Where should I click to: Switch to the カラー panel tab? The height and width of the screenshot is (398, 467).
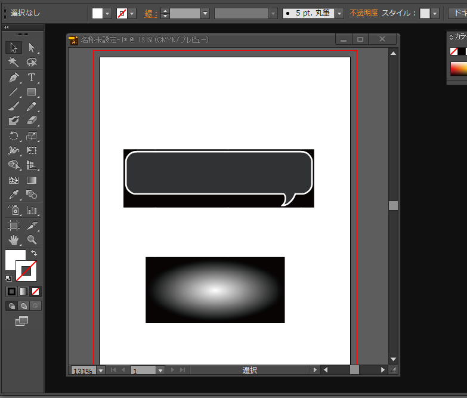point(460,36)
